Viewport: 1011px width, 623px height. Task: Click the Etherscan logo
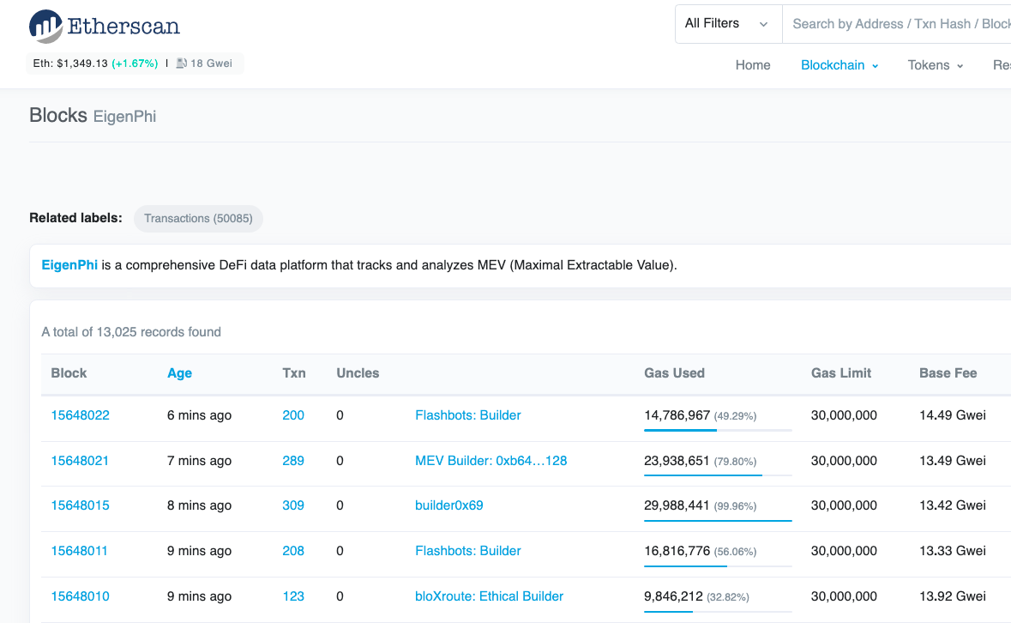[105, 27]
